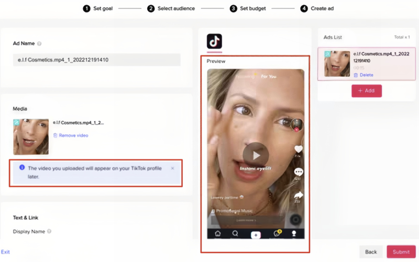Submit the ad
The image size is (419, 262).
401,252
